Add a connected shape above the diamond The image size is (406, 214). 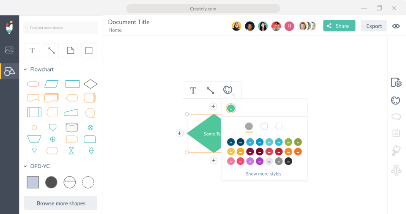[x=213, y=107]
